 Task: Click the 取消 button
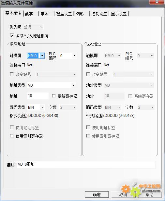[123, 195]
